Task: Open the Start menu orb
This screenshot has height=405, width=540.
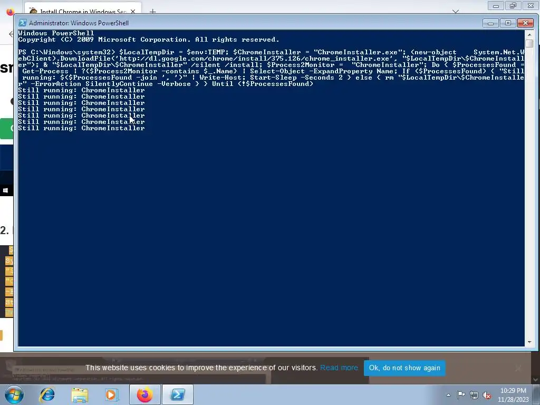Action: (x=14, y=394)
